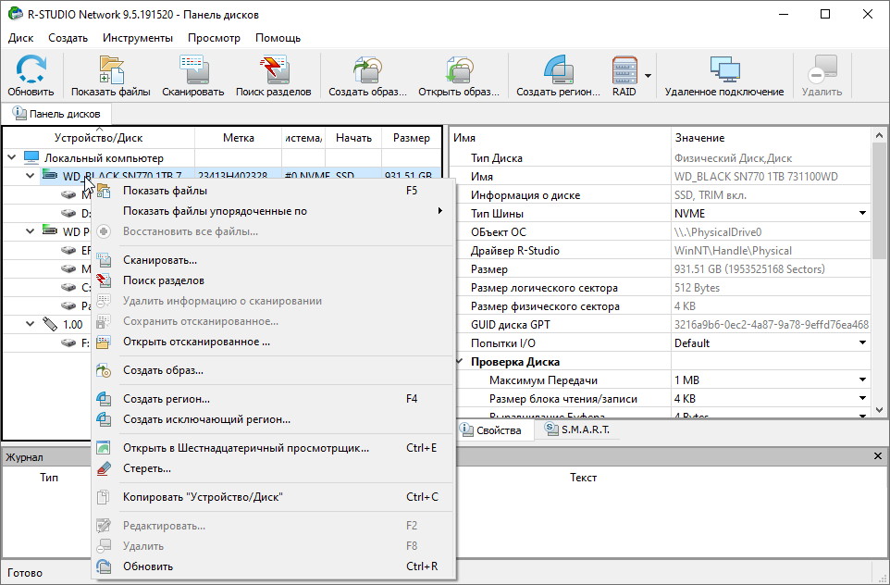The height and width of the screenshot is (585, 890).
Task: Click the Копировать document icon in context menu
Action: [x=104, y=497]
